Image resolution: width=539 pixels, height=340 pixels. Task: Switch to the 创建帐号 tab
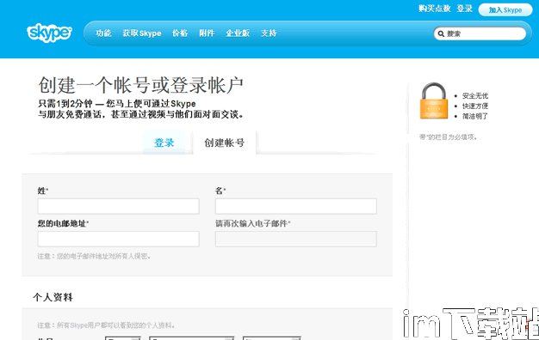225,143
